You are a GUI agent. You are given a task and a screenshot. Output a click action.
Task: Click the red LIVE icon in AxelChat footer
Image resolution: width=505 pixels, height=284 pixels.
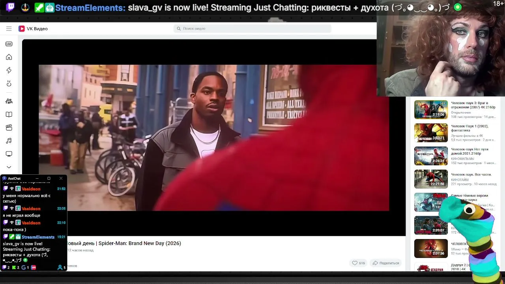point(34,267)
